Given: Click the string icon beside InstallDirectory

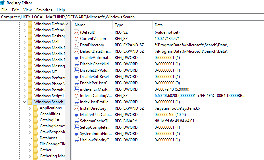Looking at the screenshot, I should [77, 108].
